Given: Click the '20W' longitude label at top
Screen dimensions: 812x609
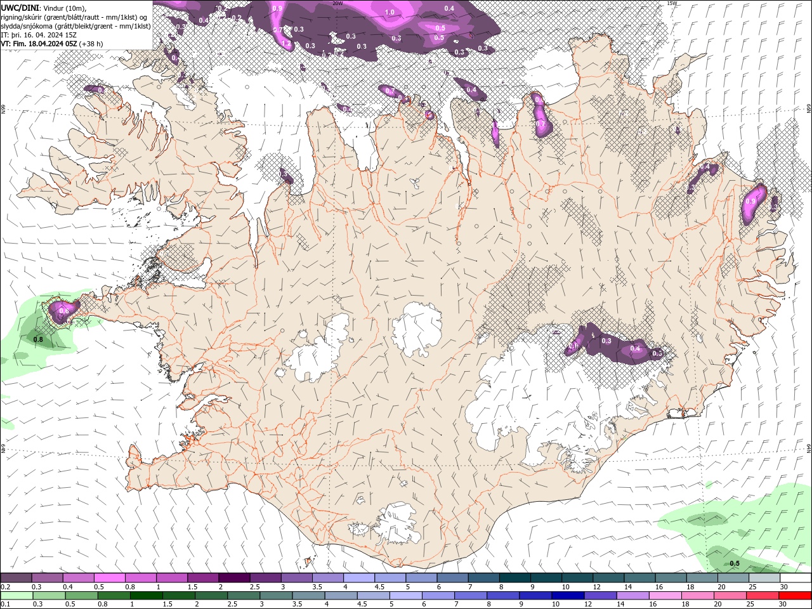Looking at the screenshot, I should [337, 3].
